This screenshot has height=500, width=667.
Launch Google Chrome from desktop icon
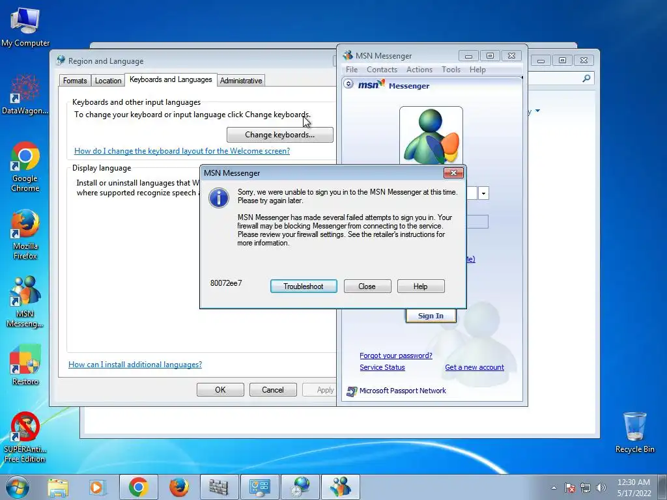pyautogui.click(x=25, y=167)
